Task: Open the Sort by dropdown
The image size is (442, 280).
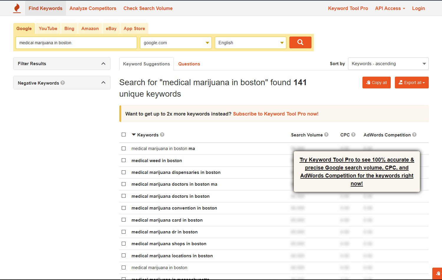Action: [x=388, y=64]
